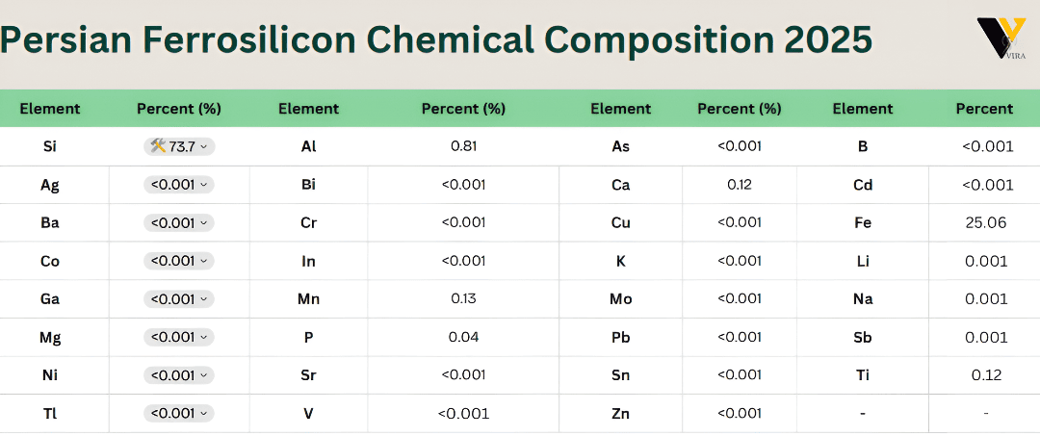
Task: Select the Fe 25.06 percent cell
Action: point(986,222)
